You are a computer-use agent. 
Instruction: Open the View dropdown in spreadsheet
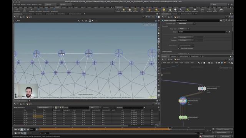pos(95,107)
